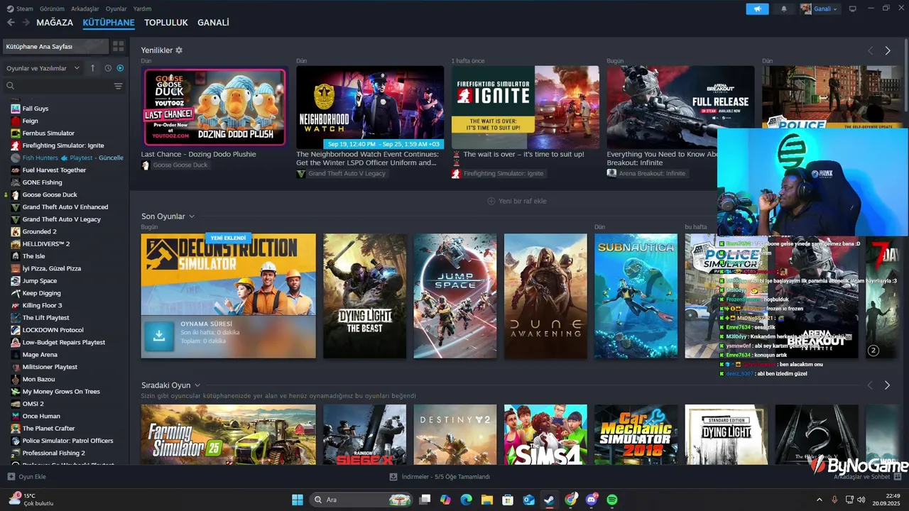This screenshot has height=511, width=909.
Task: Click Yeni bir raf ekle plus icon
Action: click(x=491, y=201)
